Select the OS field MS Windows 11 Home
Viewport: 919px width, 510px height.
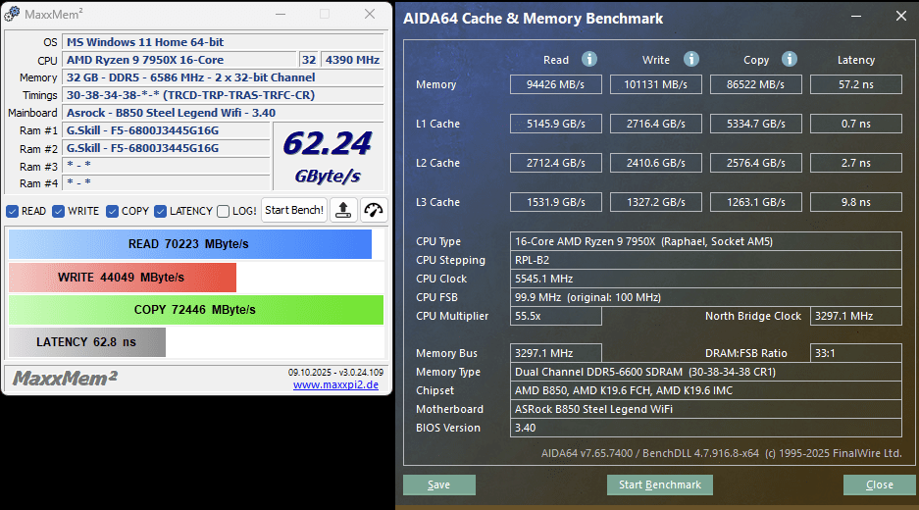pos(223,42)
